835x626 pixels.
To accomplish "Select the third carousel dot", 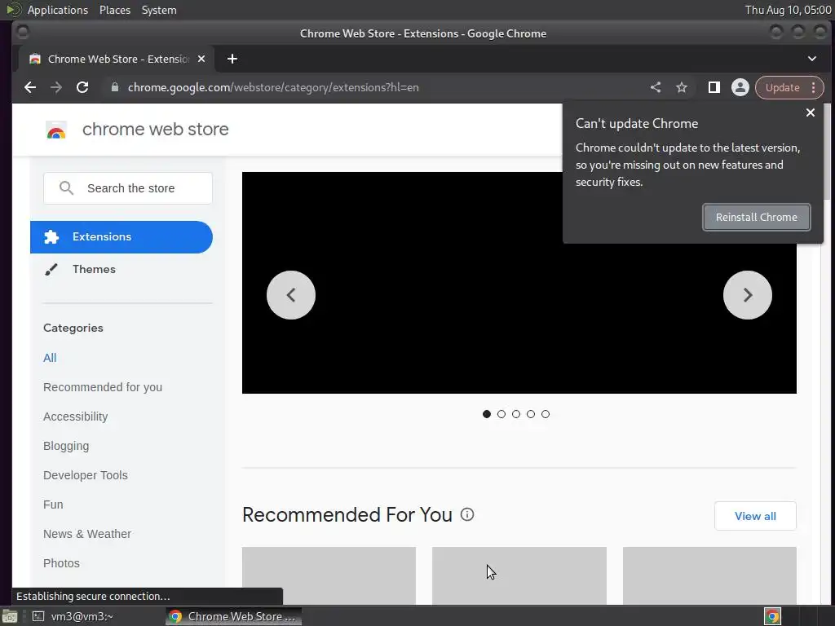I will (516, 414).
